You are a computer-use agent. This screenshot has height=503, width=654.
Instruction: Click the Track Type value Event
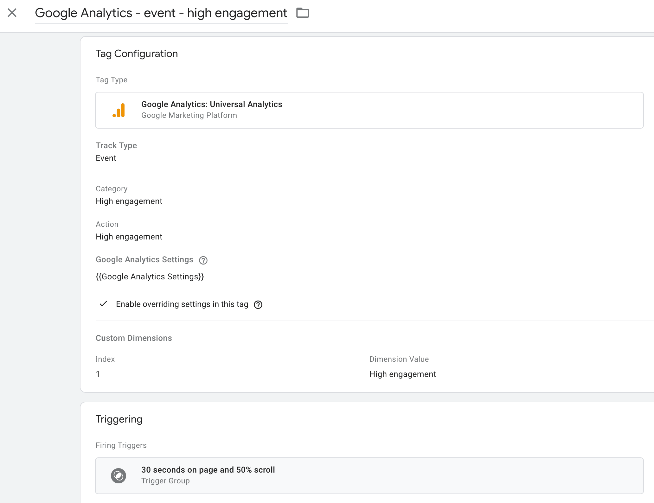click(106, 158)
